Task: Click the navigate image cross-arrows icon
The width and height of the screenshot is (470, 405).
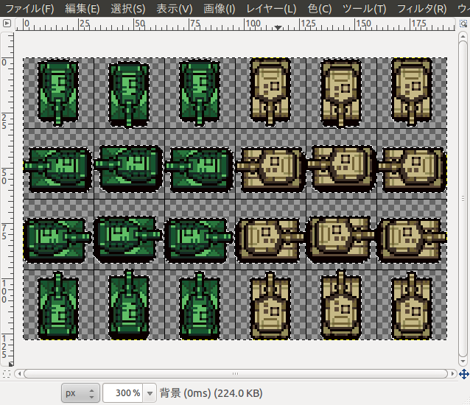Action: [463, 374]
